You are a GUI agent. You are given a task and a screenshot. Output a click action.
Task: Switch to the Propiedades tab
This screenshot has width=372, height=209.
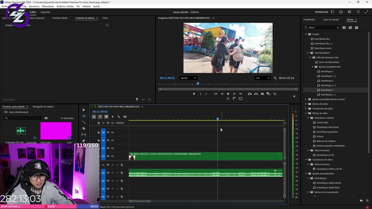(x=309, y=20)
